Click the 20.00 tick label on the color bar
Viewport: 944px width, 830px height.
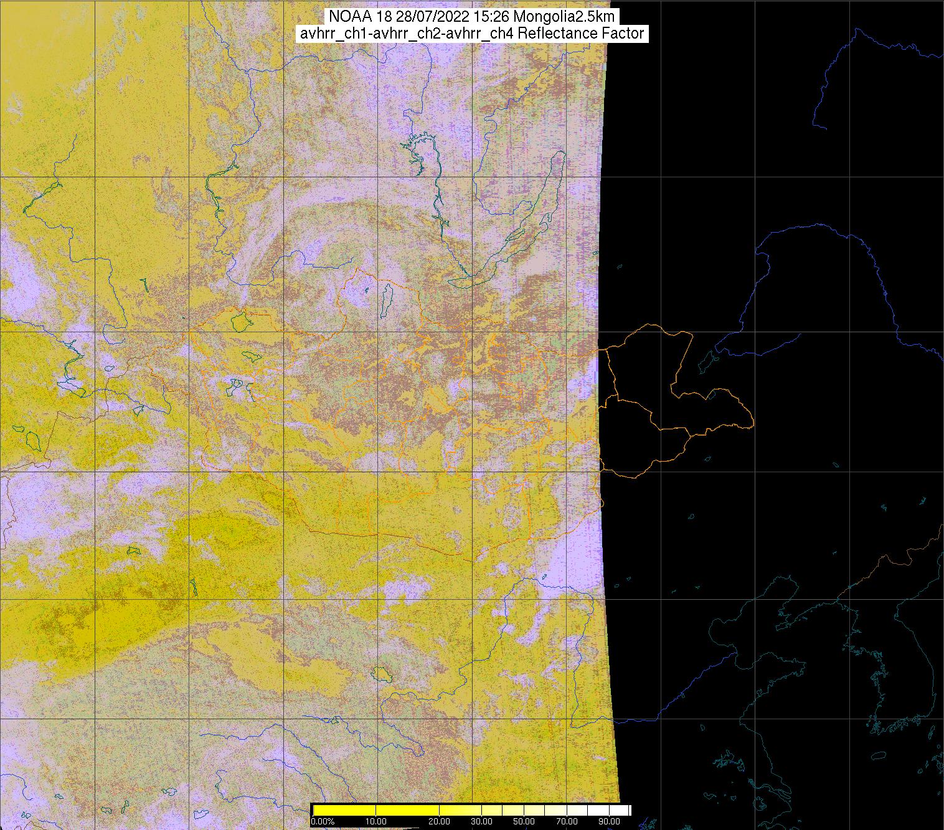441,821
